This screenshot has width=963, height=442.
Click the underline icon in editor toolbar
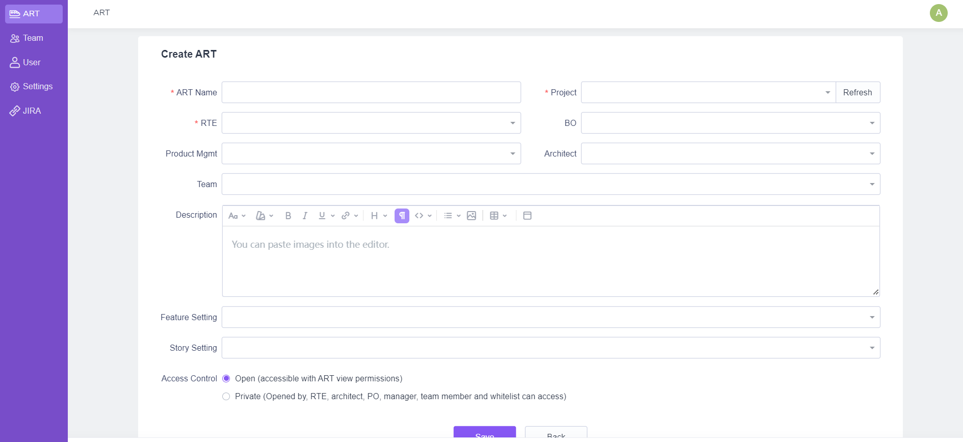click(322, 216)
